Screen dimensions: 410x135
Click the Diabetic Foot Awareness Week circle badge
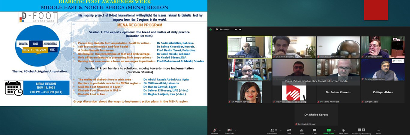click(x=38, y=46)
